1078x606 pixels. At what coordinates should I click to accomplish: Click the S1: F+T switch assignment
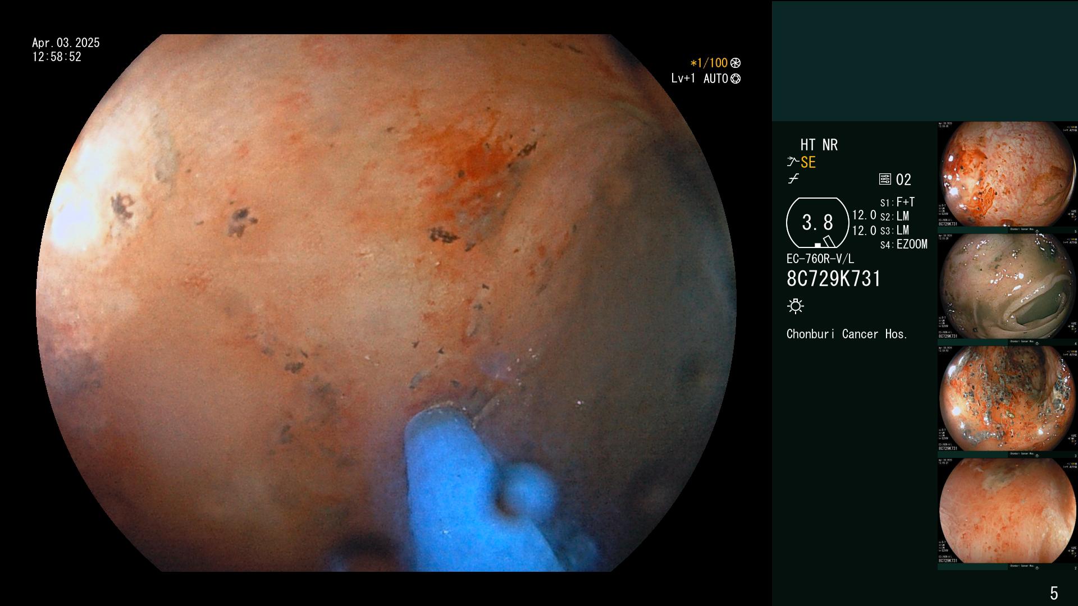(897, 203)
